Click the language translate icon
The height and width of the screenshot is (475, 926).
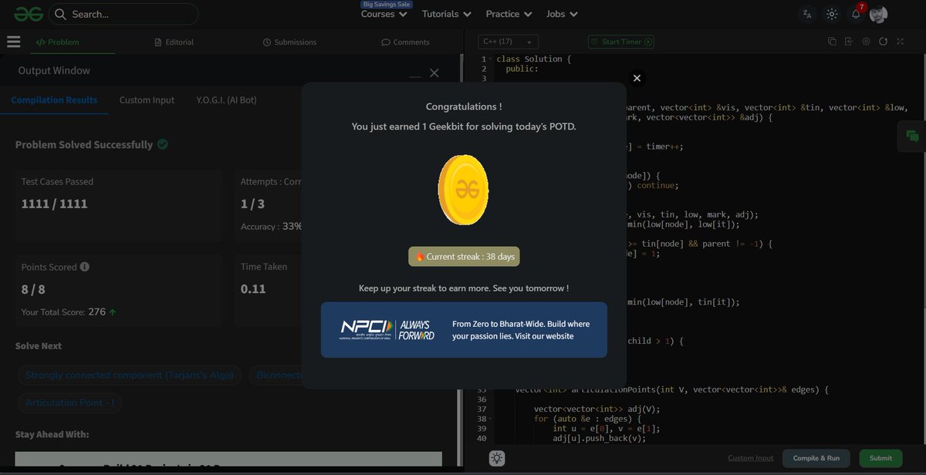(x=807, y=14)
